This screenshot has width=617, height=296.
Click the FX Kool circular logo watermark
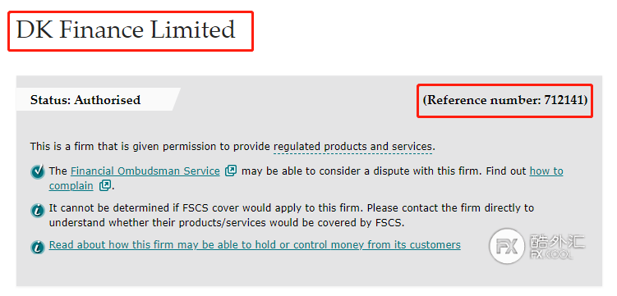(x=507, y=245)
